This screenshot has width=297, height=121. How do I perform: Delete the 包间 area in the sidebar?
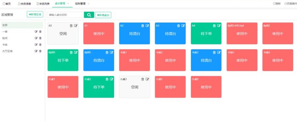[x=40, y=38]
